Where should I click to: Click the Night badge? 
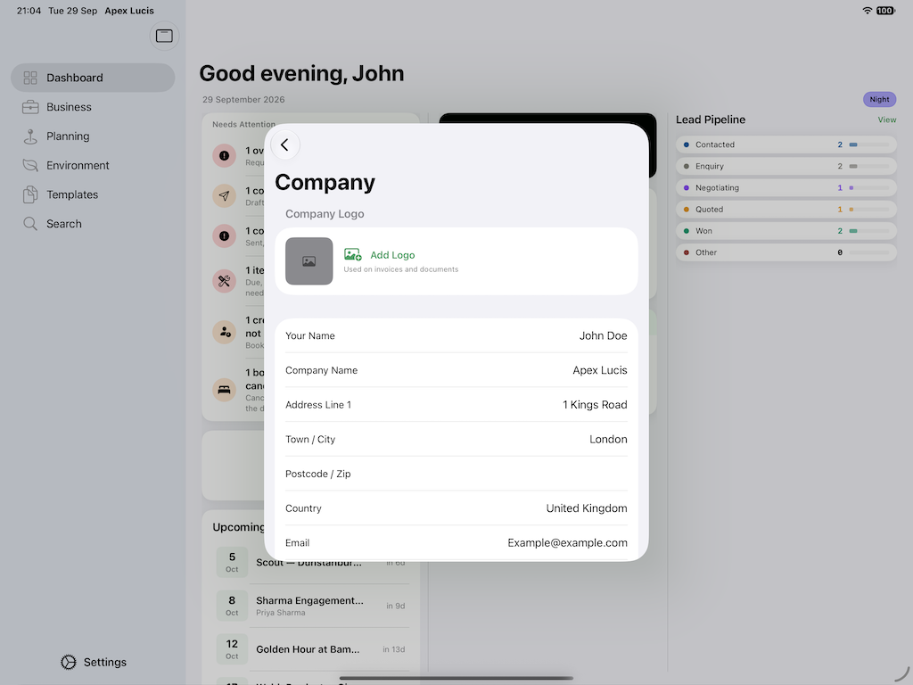click(879, 100)
